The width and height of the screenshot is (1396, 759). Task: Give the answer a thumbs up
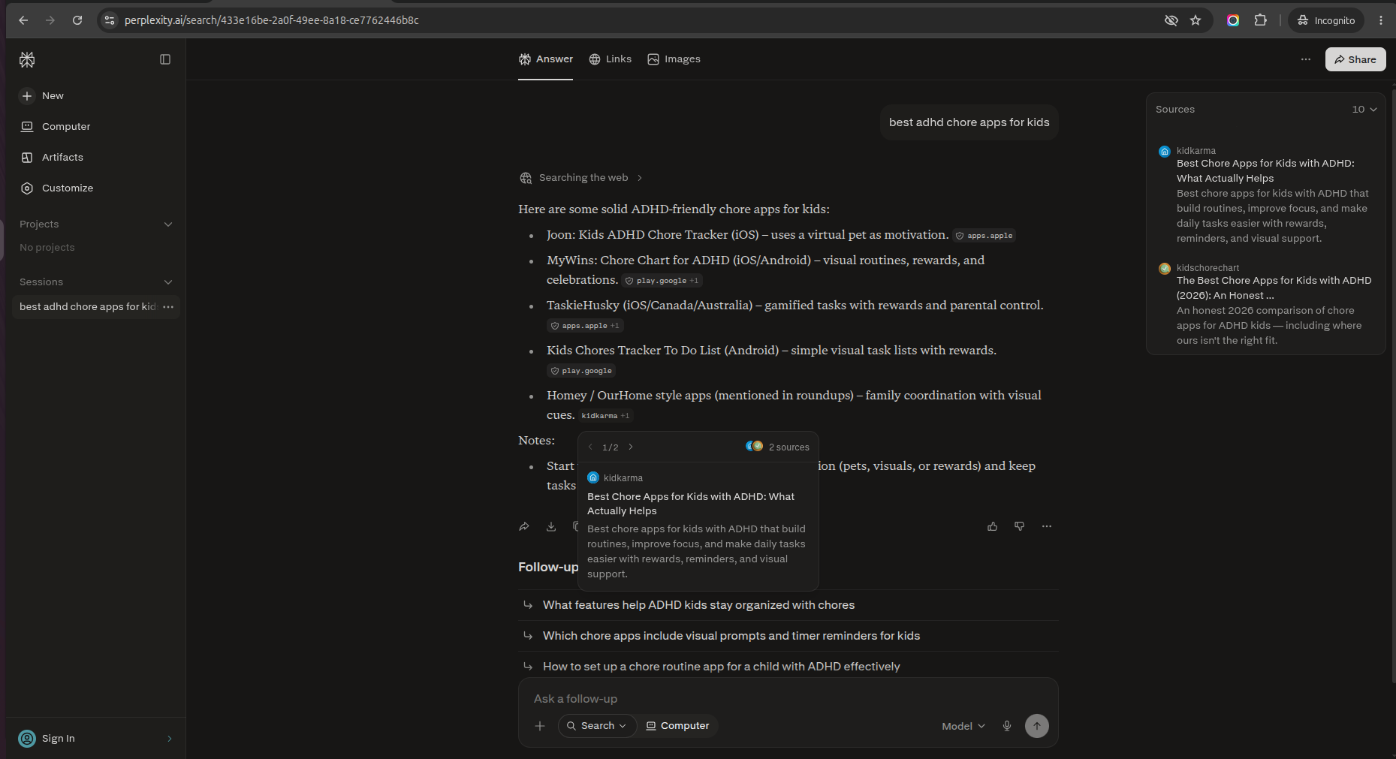tap(993, 527)
